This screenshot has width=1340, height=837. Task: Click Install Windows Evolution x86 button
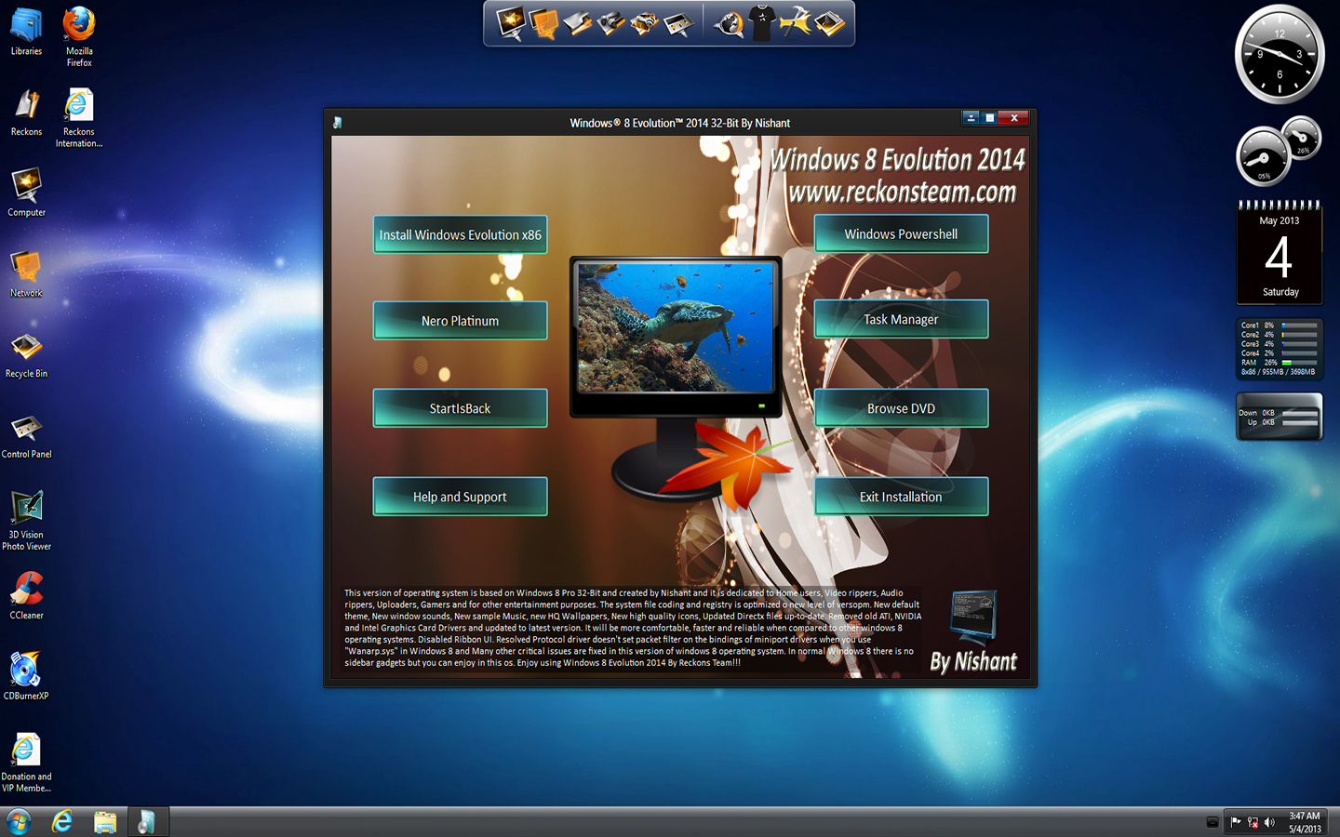pos(460,234)
